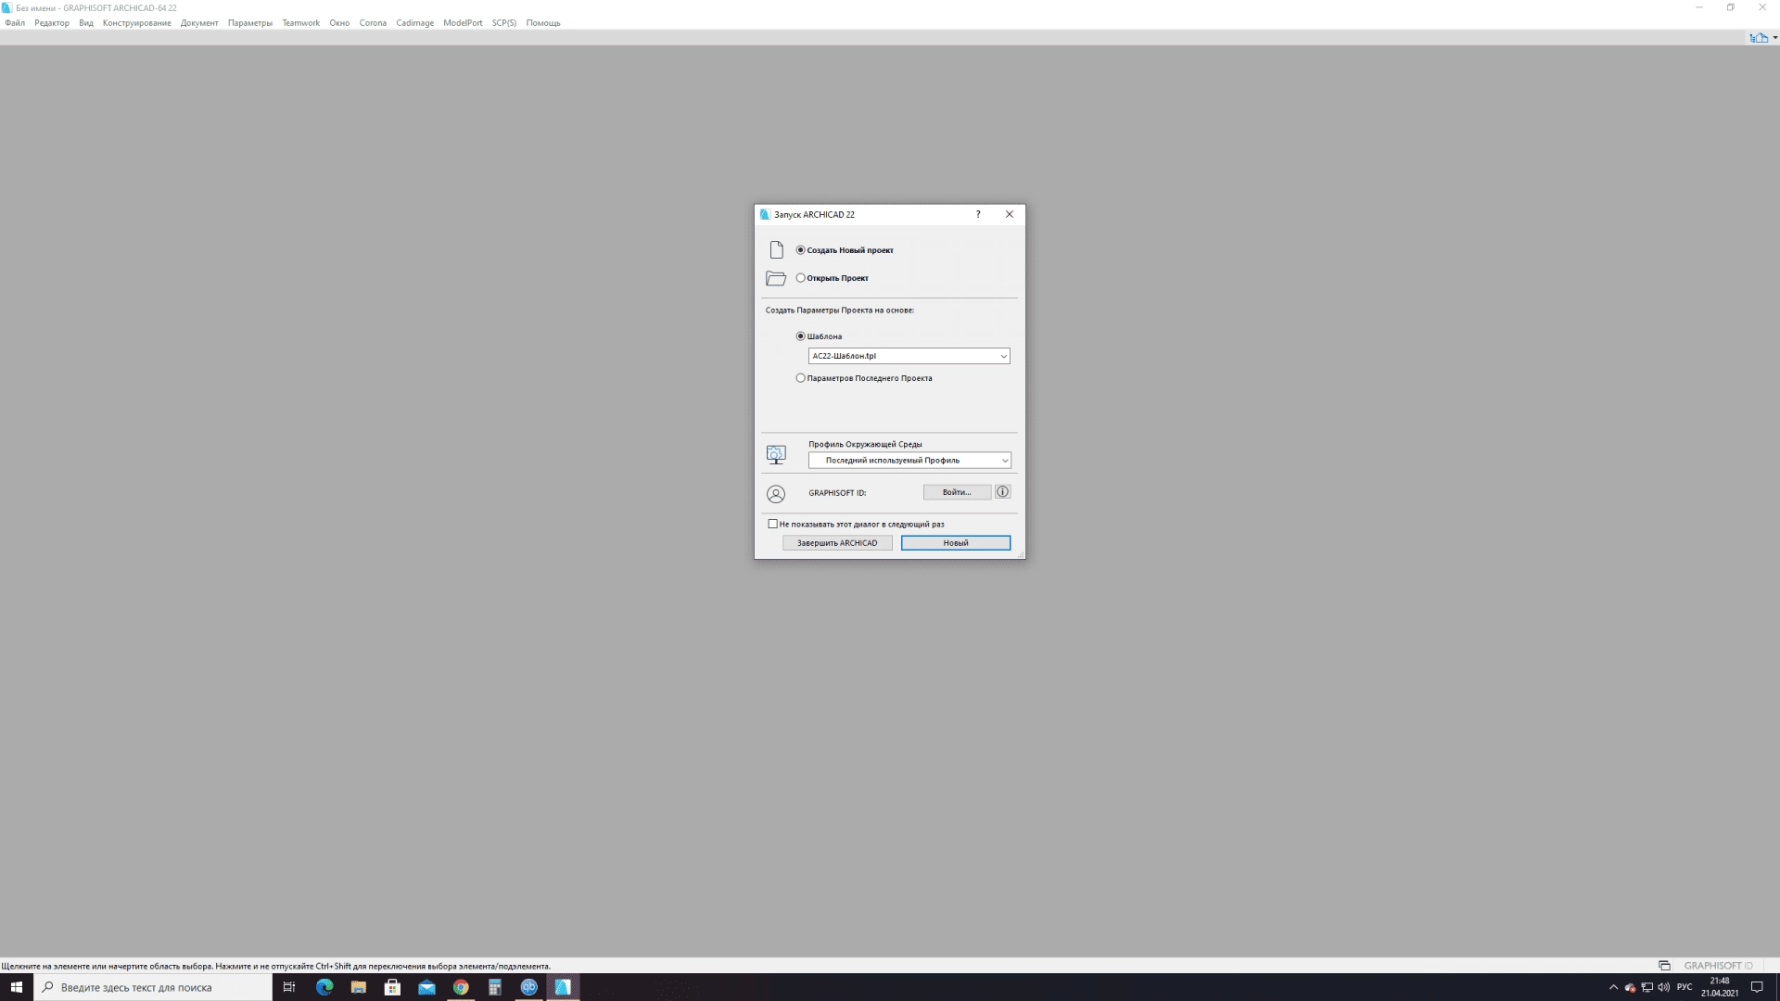Click the new document page icon

[x=777, y=250]
